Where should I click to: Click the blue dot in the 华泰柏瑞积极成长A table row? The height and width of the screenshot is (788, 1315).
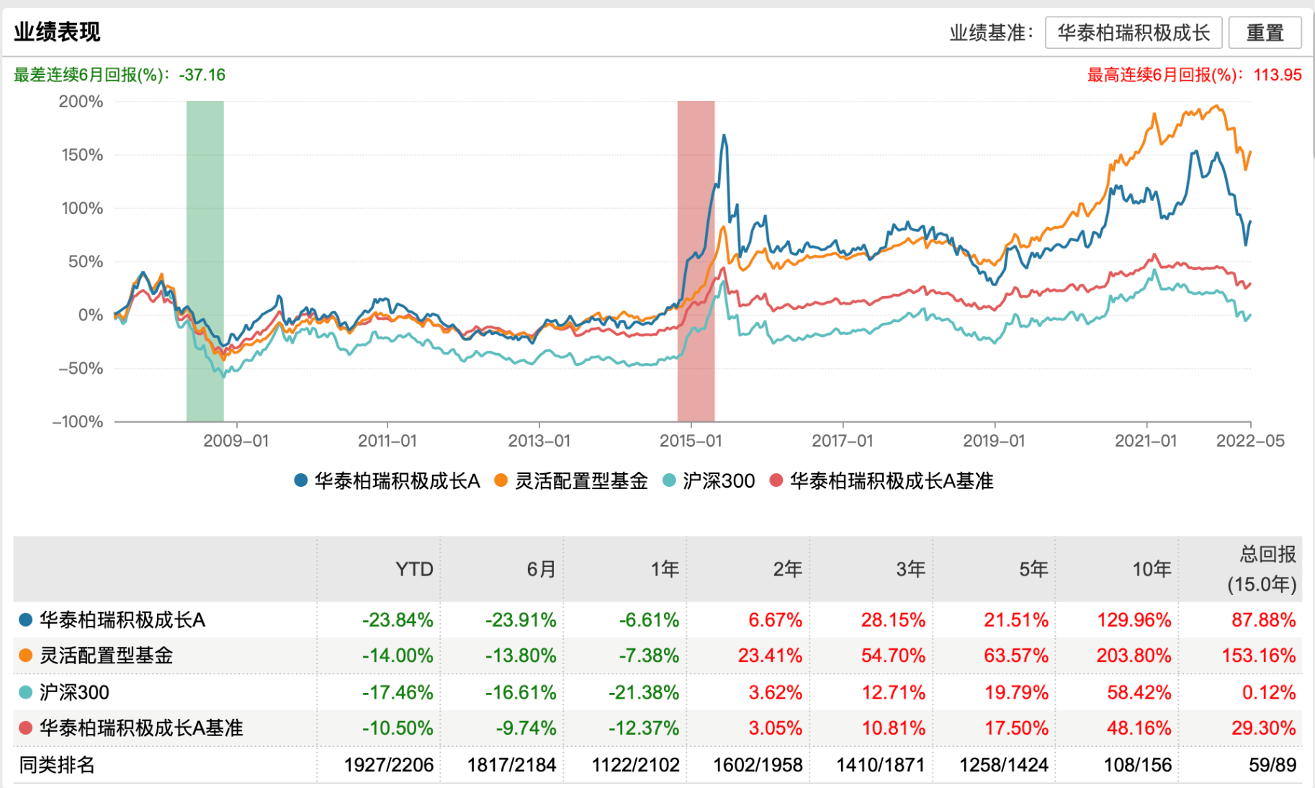click(x=26, y=619)
